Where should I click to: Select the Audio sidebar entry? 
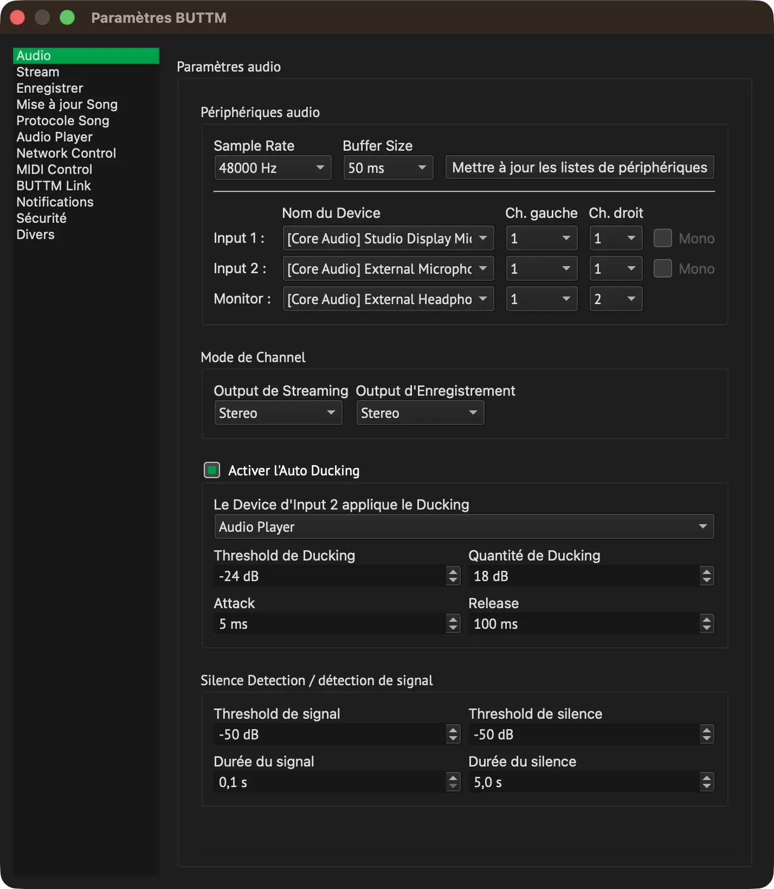[86, 56]
